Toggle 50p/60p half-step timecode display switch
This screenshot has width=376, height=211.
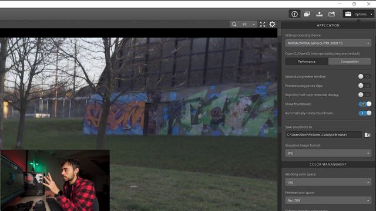pyautogui.click(x=364, y=95)
